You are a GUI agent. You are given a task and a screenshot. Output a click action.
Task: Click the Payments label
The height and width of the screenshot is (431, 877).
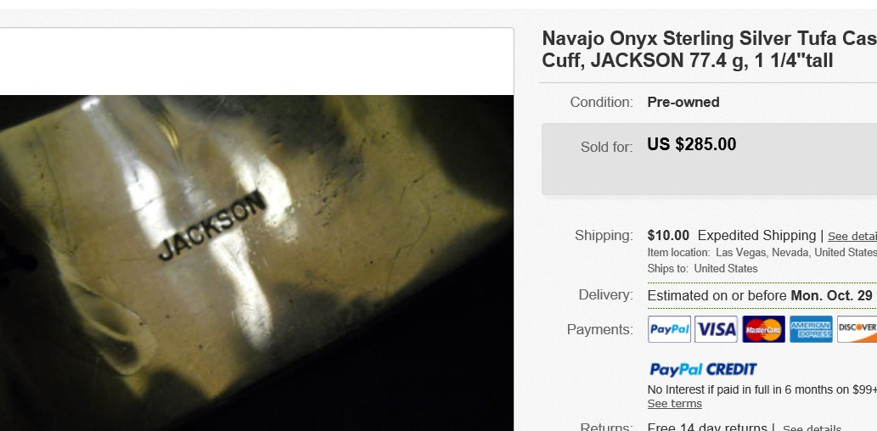coord(599,329)
